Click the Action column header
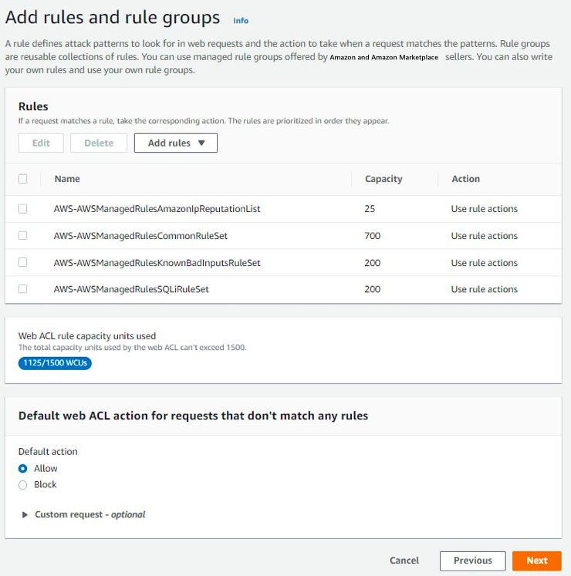Image resolution: width=571 pixels, height=576 pixels. [x=465, y=179]
